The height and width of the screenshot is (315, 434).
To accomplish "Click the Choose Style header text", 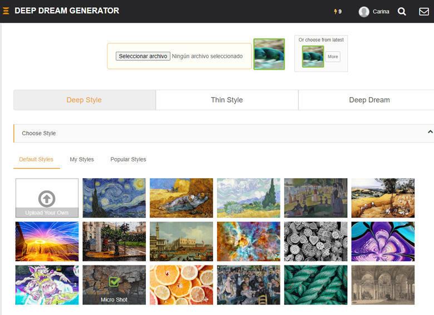I will point(39,134).
